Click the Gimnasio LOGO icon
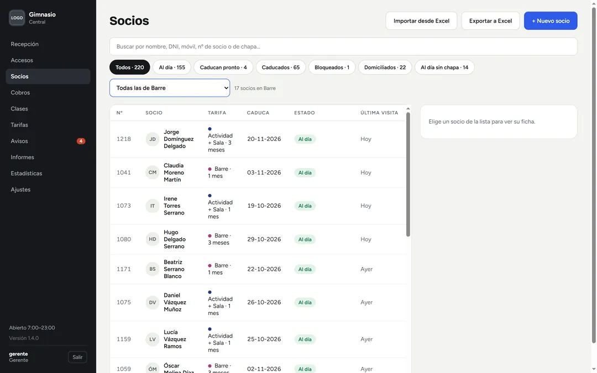 [x=17, y=18]
